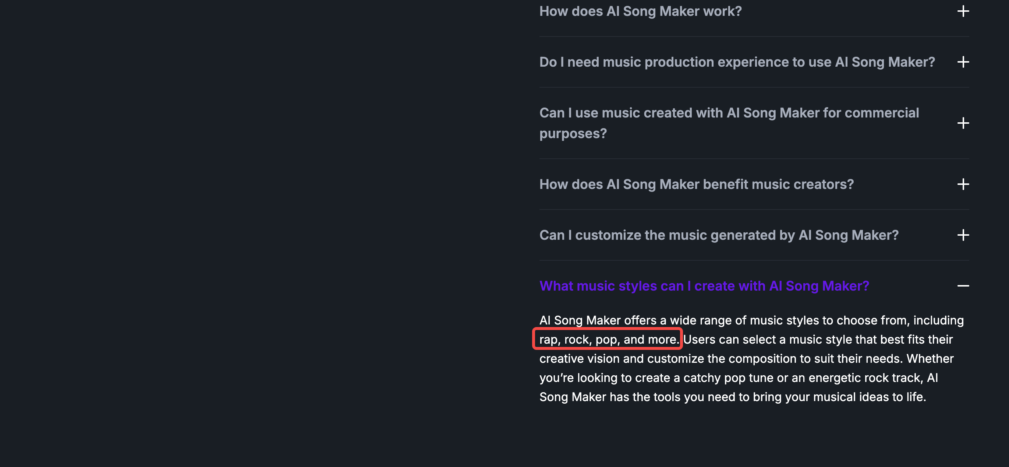The image size is (1009, 467).
Task: Collapse music styles answer using the minus icon
Action: click(x=963, y=286)
